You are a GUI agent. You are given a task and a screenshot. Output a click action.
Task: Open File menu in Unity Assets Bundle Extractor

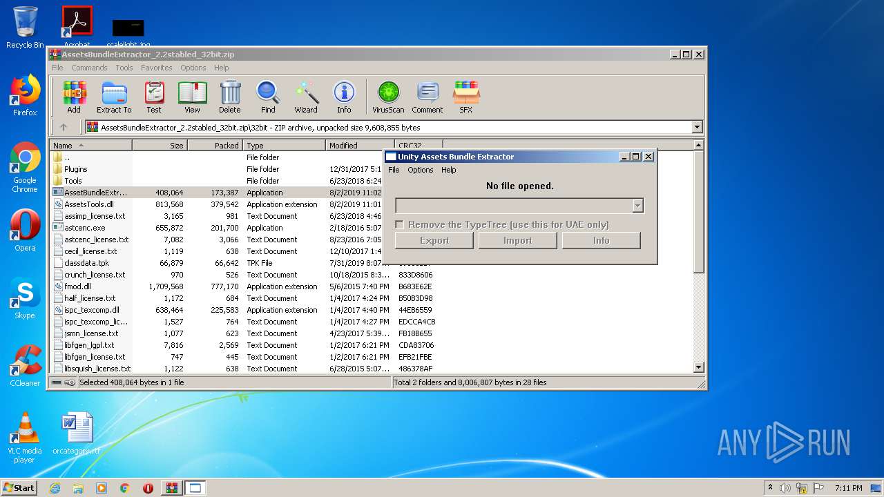(394, 170)
